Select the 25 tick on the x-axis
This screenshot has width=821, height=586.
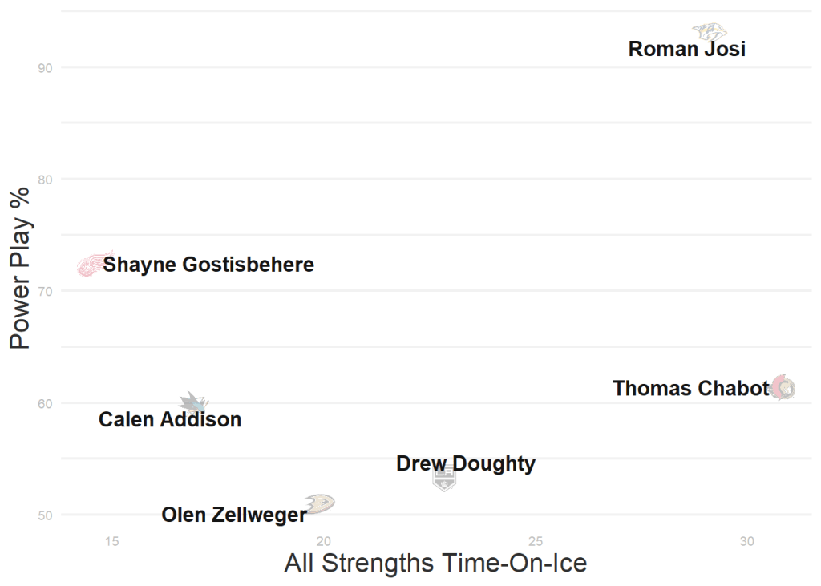(x=536, y=541)
